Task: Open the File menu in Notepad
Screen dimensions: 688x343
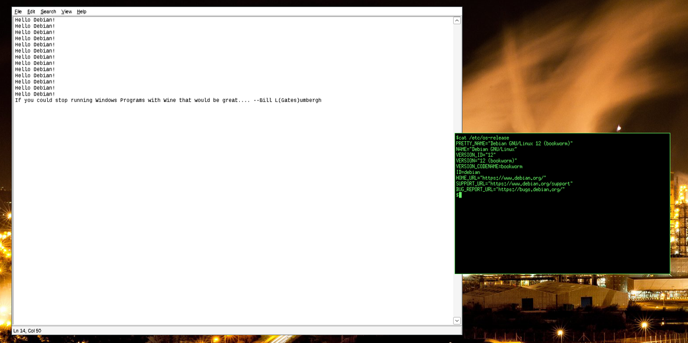Action: coord(18,11)
